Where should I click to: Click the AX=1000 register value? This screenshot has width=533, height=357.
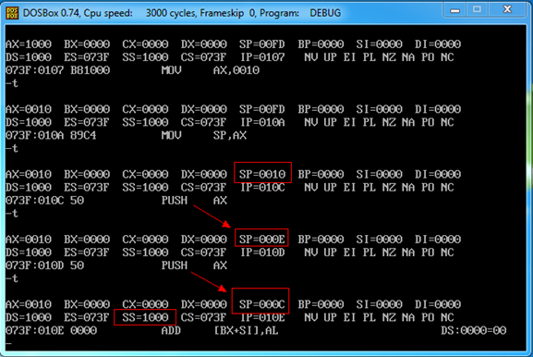[29, 44]
